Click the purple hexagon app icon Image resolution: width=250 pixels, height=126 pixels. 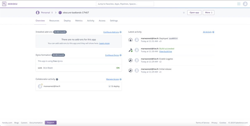[60, 12]
